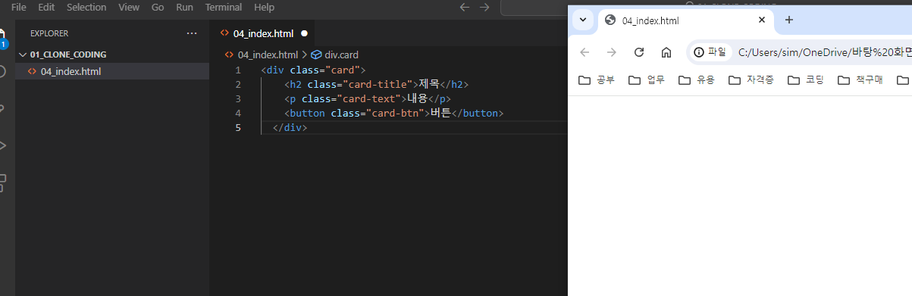Switch to the 04_index.html Chrome tab
This screenshot has height=296, width=912.
click(x=686, y=20)
